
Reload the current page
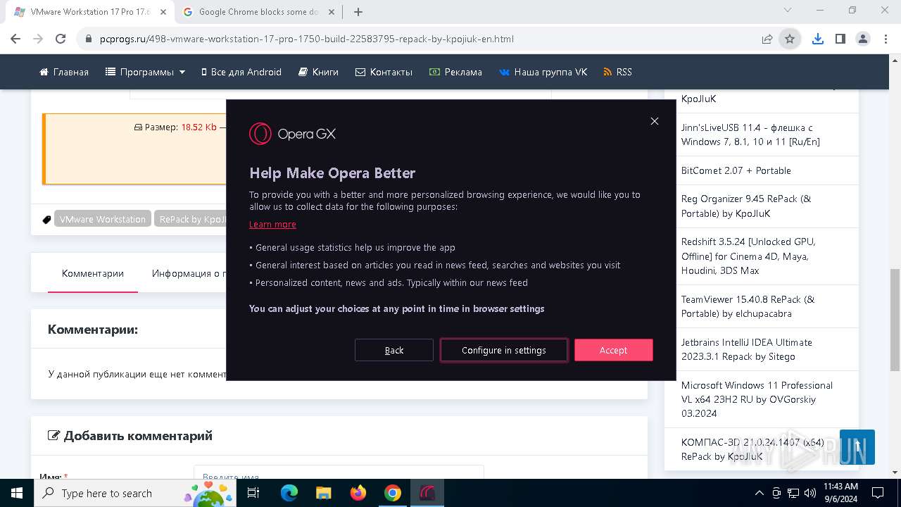61,39
